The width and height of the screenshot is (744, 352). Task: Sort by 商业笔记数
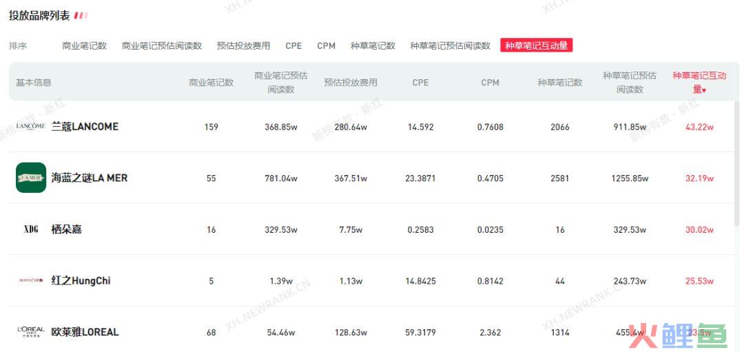pos(84,45)
